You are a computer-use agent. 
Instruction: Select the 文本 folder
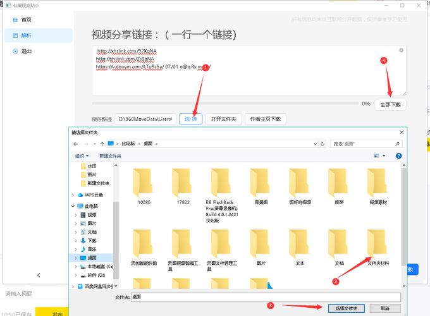(x=300, y=248)
